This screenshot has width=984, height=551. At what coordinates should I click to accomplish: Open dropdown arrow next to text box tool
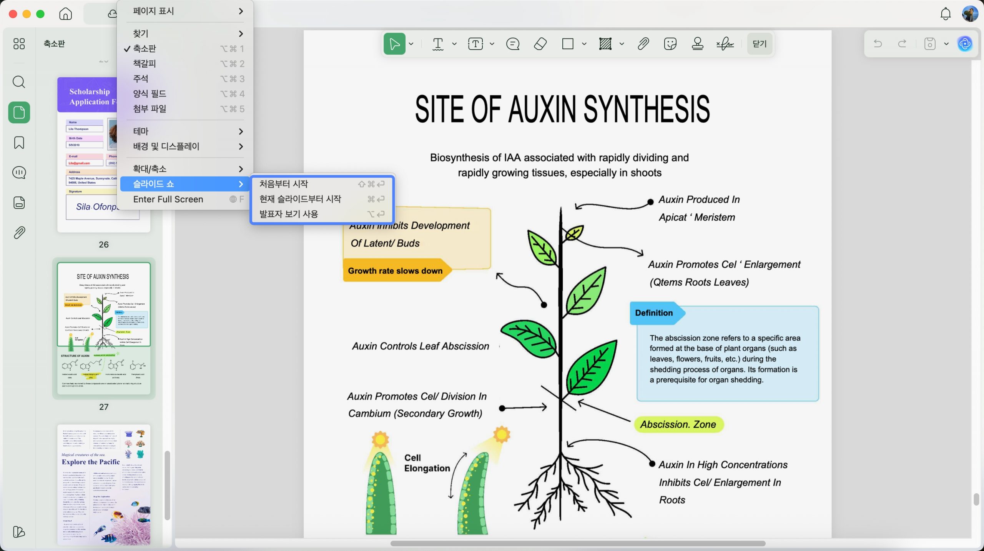point(492,44)
